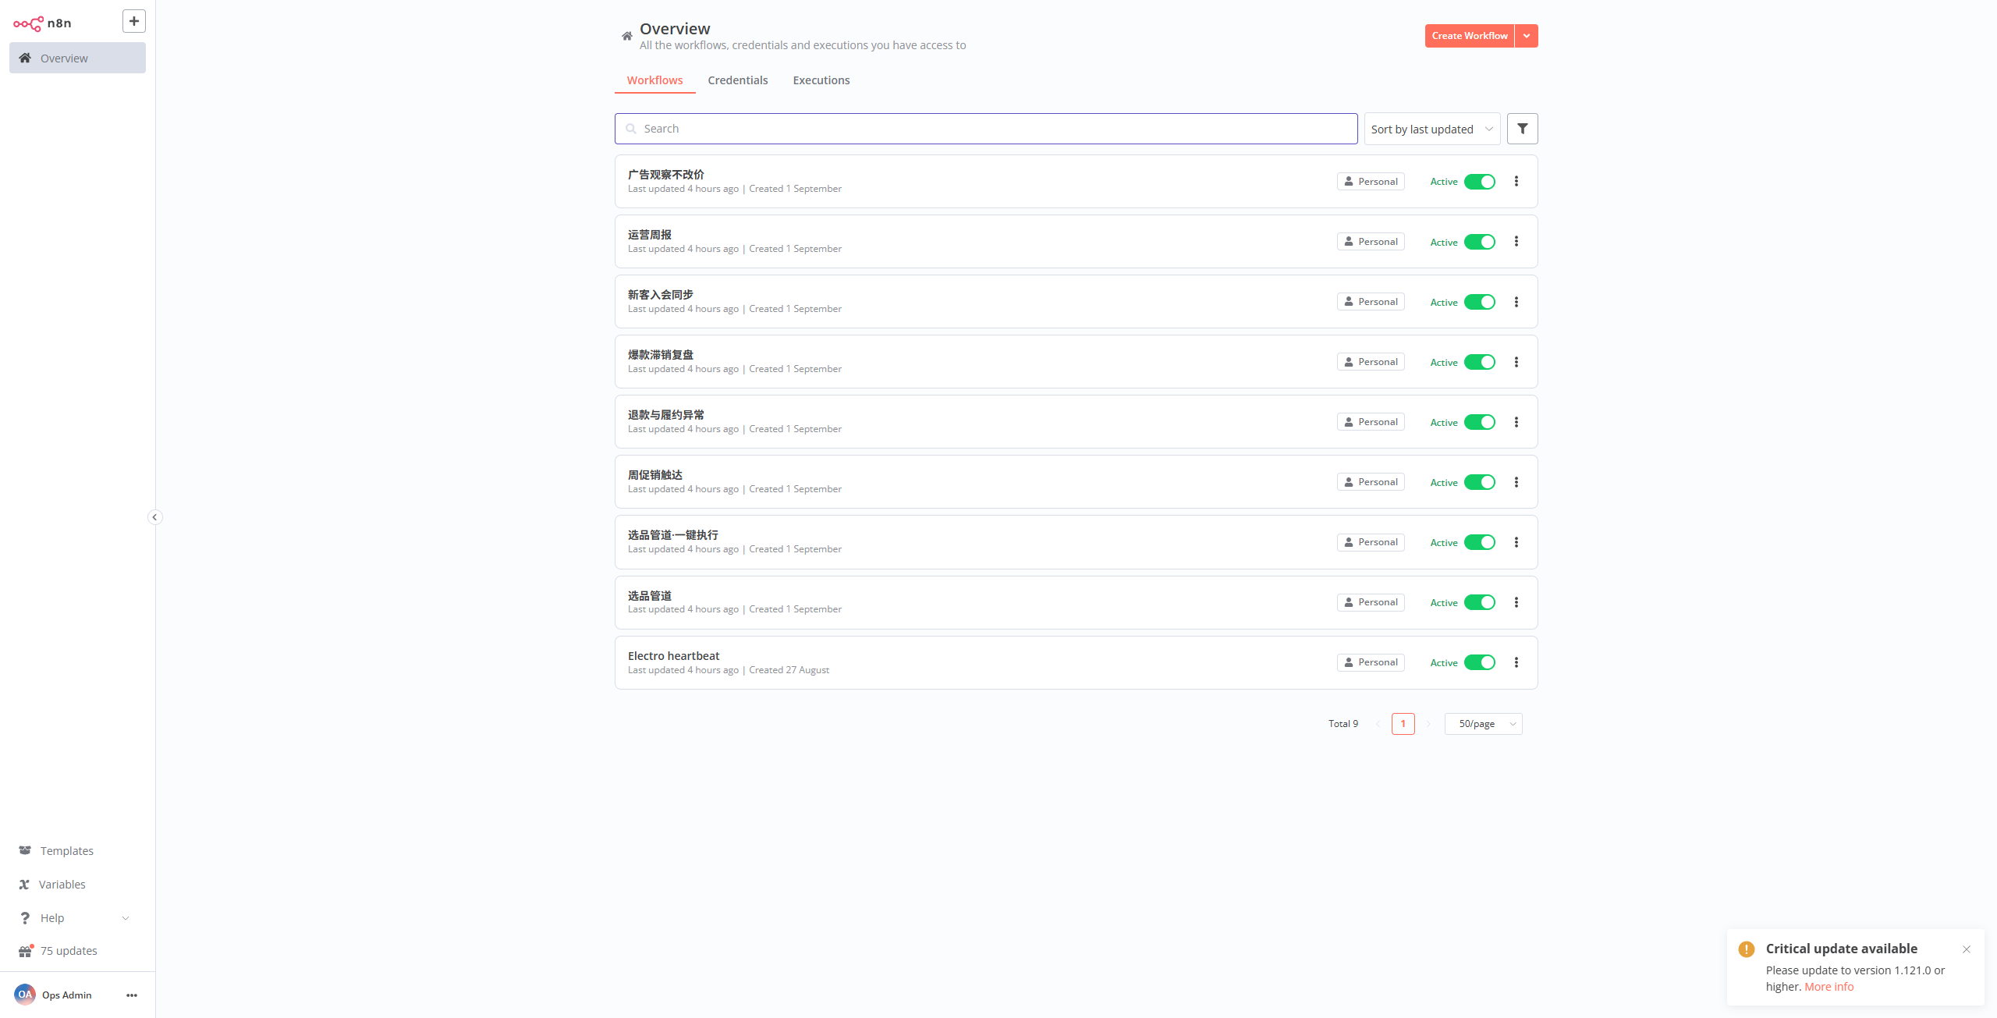This screenshot has height=1018, width=1997.
Task: Disable the Electro heartbeat active toggle
Action: (1480, 662)
